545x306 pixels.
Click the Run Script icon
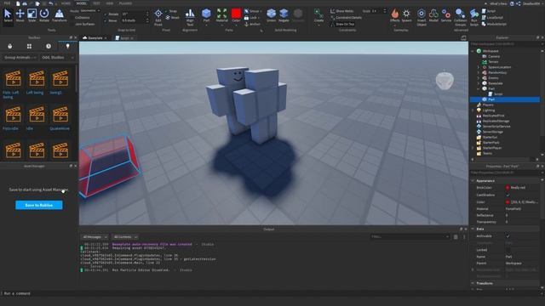coord(474,17)
